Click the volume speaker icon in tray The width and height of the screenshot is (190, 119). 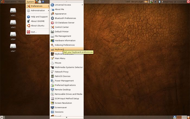click(x=163, y=2)
